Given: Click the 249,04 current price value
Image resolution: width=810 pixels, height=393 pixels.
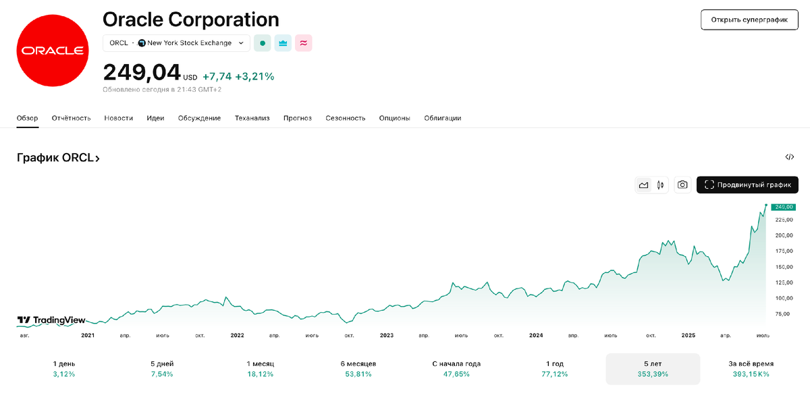Looking at the screenshot, I should point(142,73).
